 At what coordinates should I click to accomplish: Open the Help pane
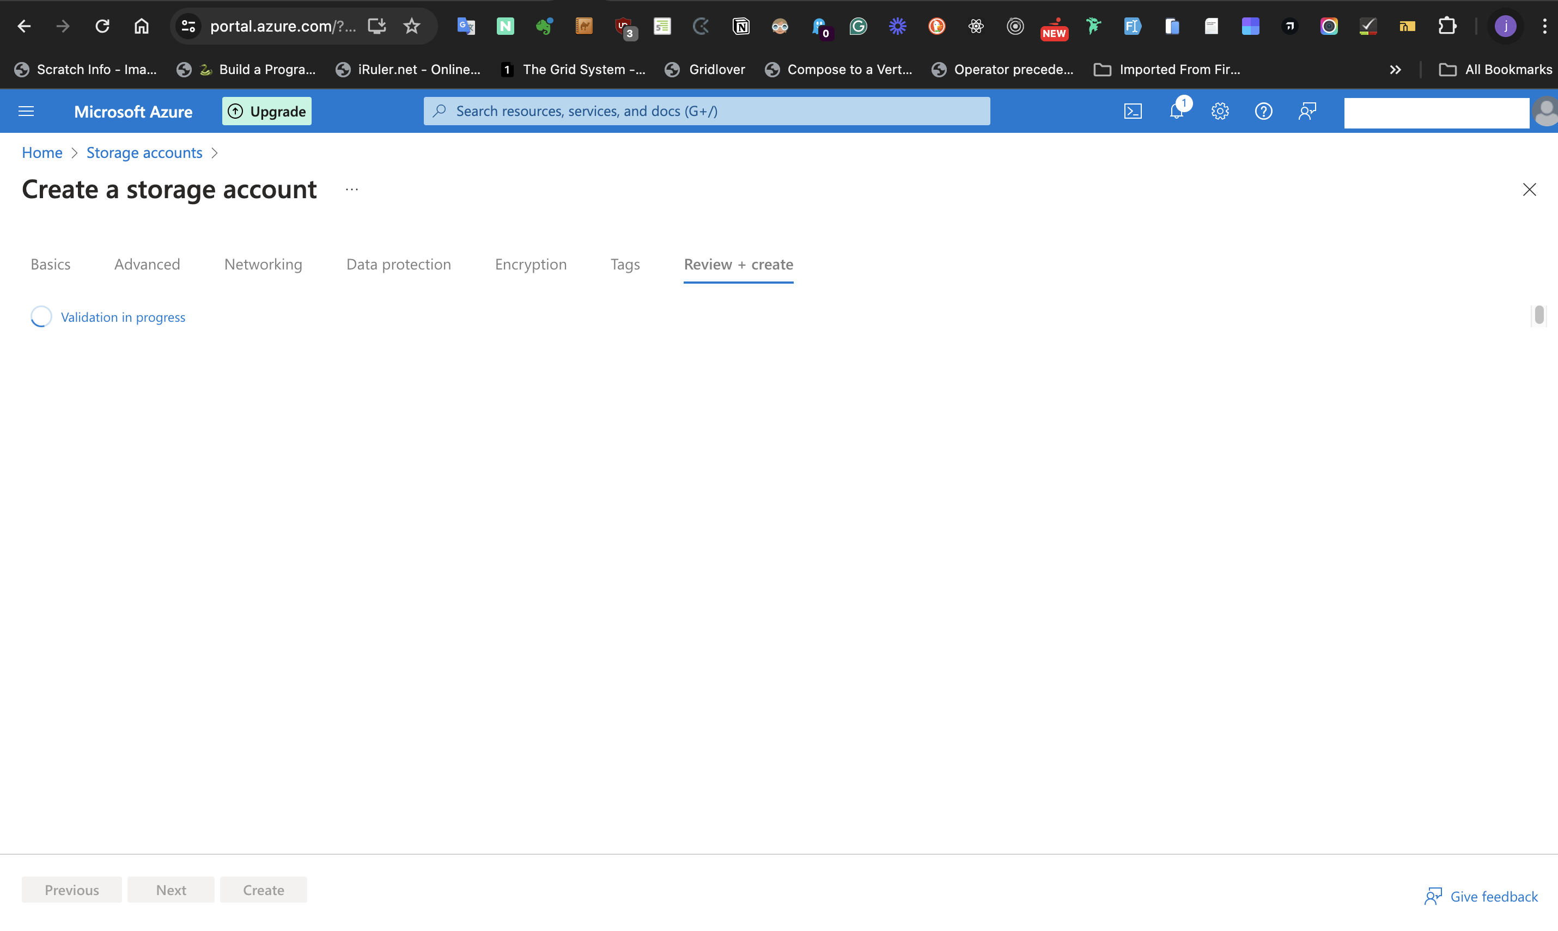pyautogui.click(x=1264, y=111)
